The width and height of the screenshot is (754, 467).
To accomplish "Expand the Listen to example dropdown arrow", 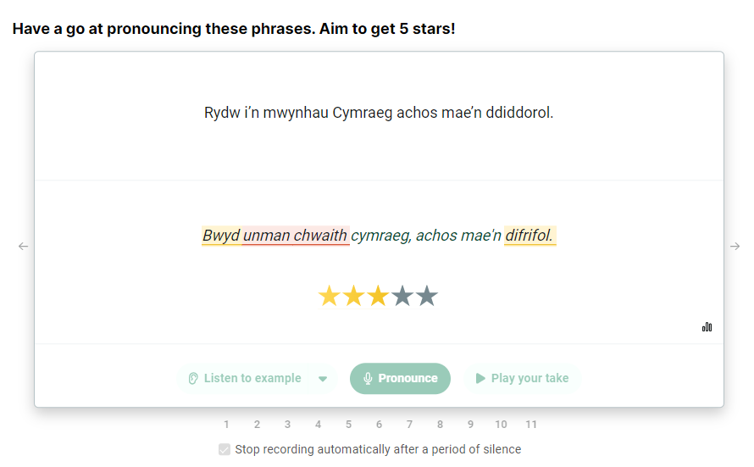I will click(323, 379).
